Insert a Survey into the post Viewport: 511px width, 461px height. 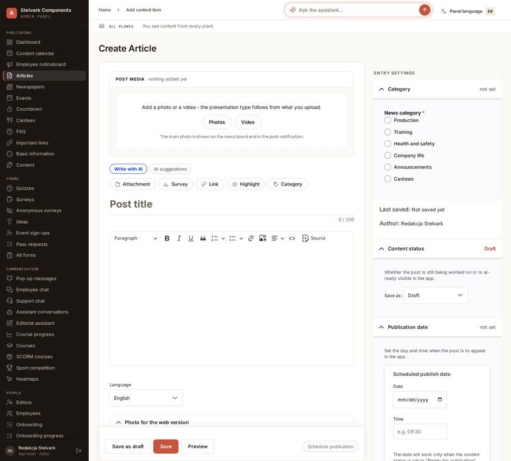(176, 184)
